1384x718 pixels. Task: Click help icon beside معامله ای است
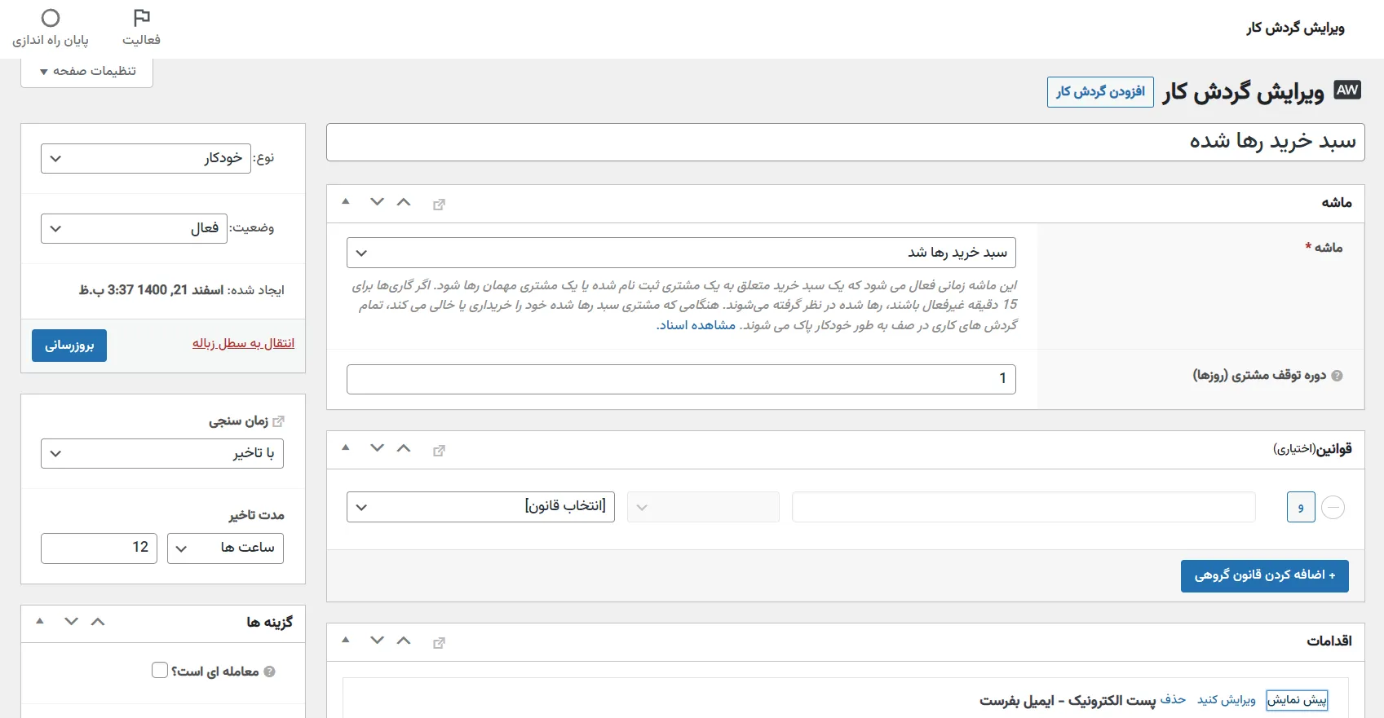[x=270, y=672]
